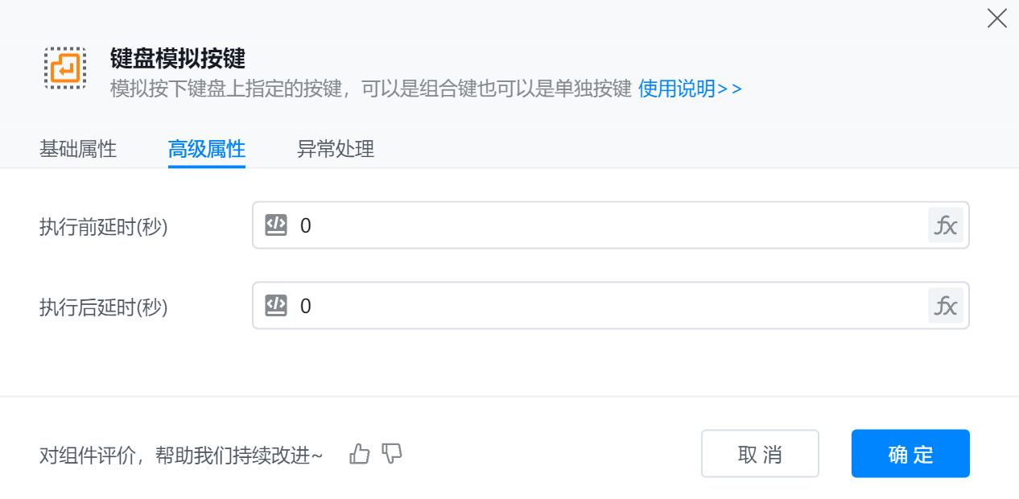Click the 执行前延时(秒) label

[103, 227]
